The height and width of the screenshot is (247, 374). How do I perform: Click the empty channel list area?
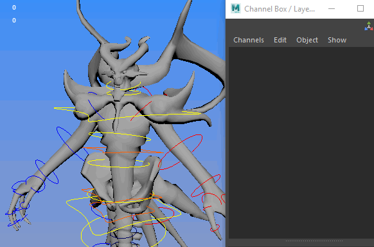tap(301, 142)
